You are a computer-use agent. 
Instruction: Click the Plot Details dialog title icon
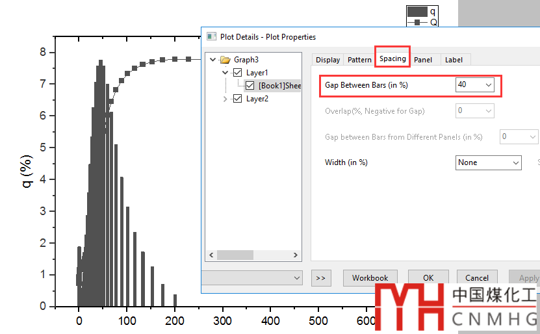pyautogui.click(x=211, y=36)
